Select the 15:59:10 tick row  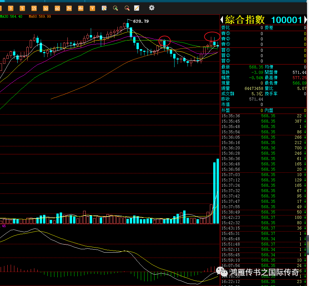[264, 260]
